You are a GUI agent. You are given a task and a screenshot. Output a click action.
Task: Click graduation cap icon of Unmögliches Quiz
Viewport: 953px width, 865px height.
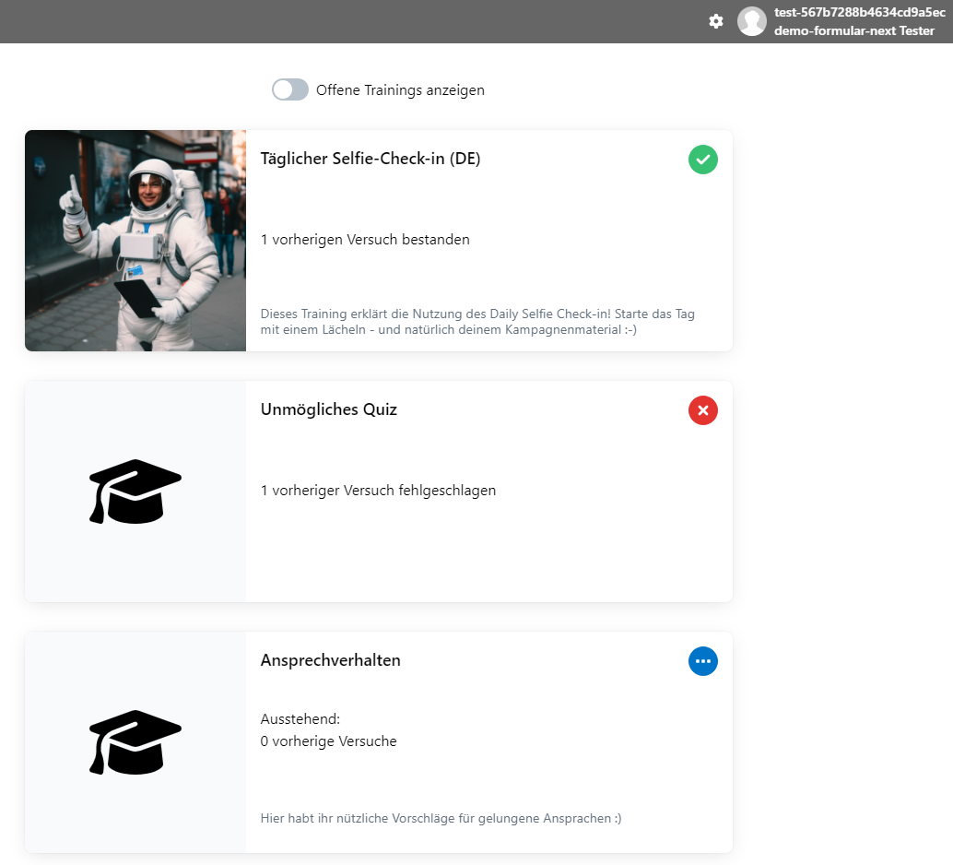(x=135, y=492)
